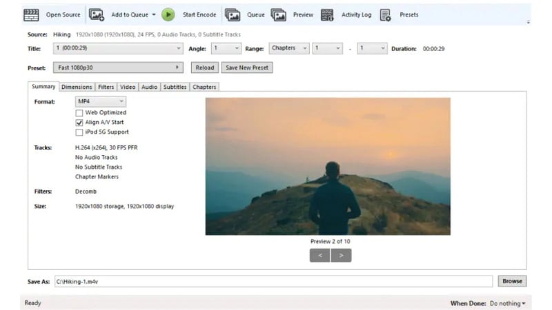This screenshot has height=310, width=552.
Task: Open the Angle dropdown
Action: (226, 48)
